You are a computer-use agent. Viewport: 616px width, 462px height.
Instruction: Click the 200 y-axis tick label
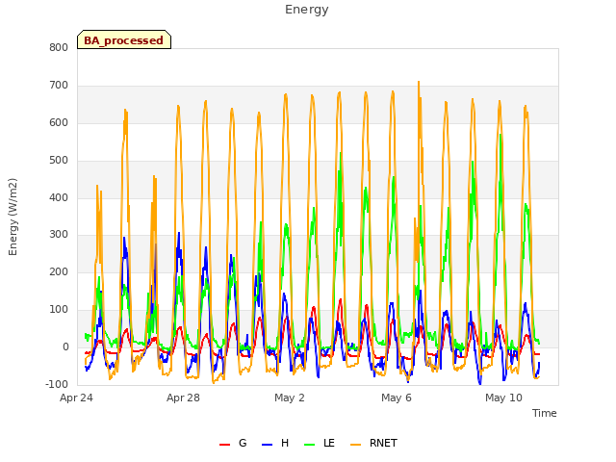pyautogui.click(x=59, y=271)
